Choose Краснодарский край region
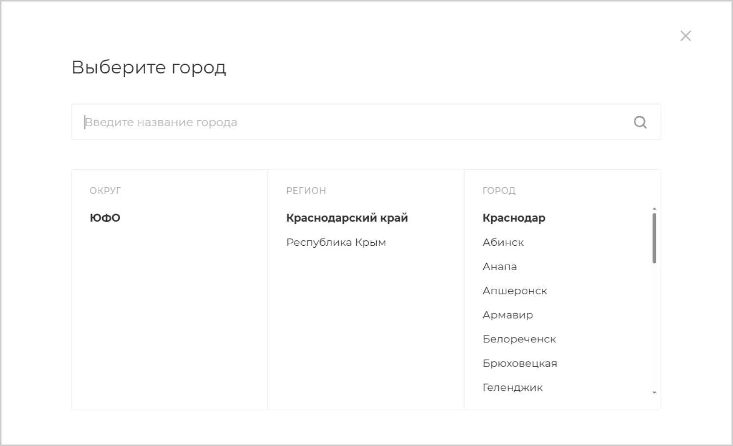Viewport: 733px width, 446px height. pyautogui.click(x=347, y=218)
